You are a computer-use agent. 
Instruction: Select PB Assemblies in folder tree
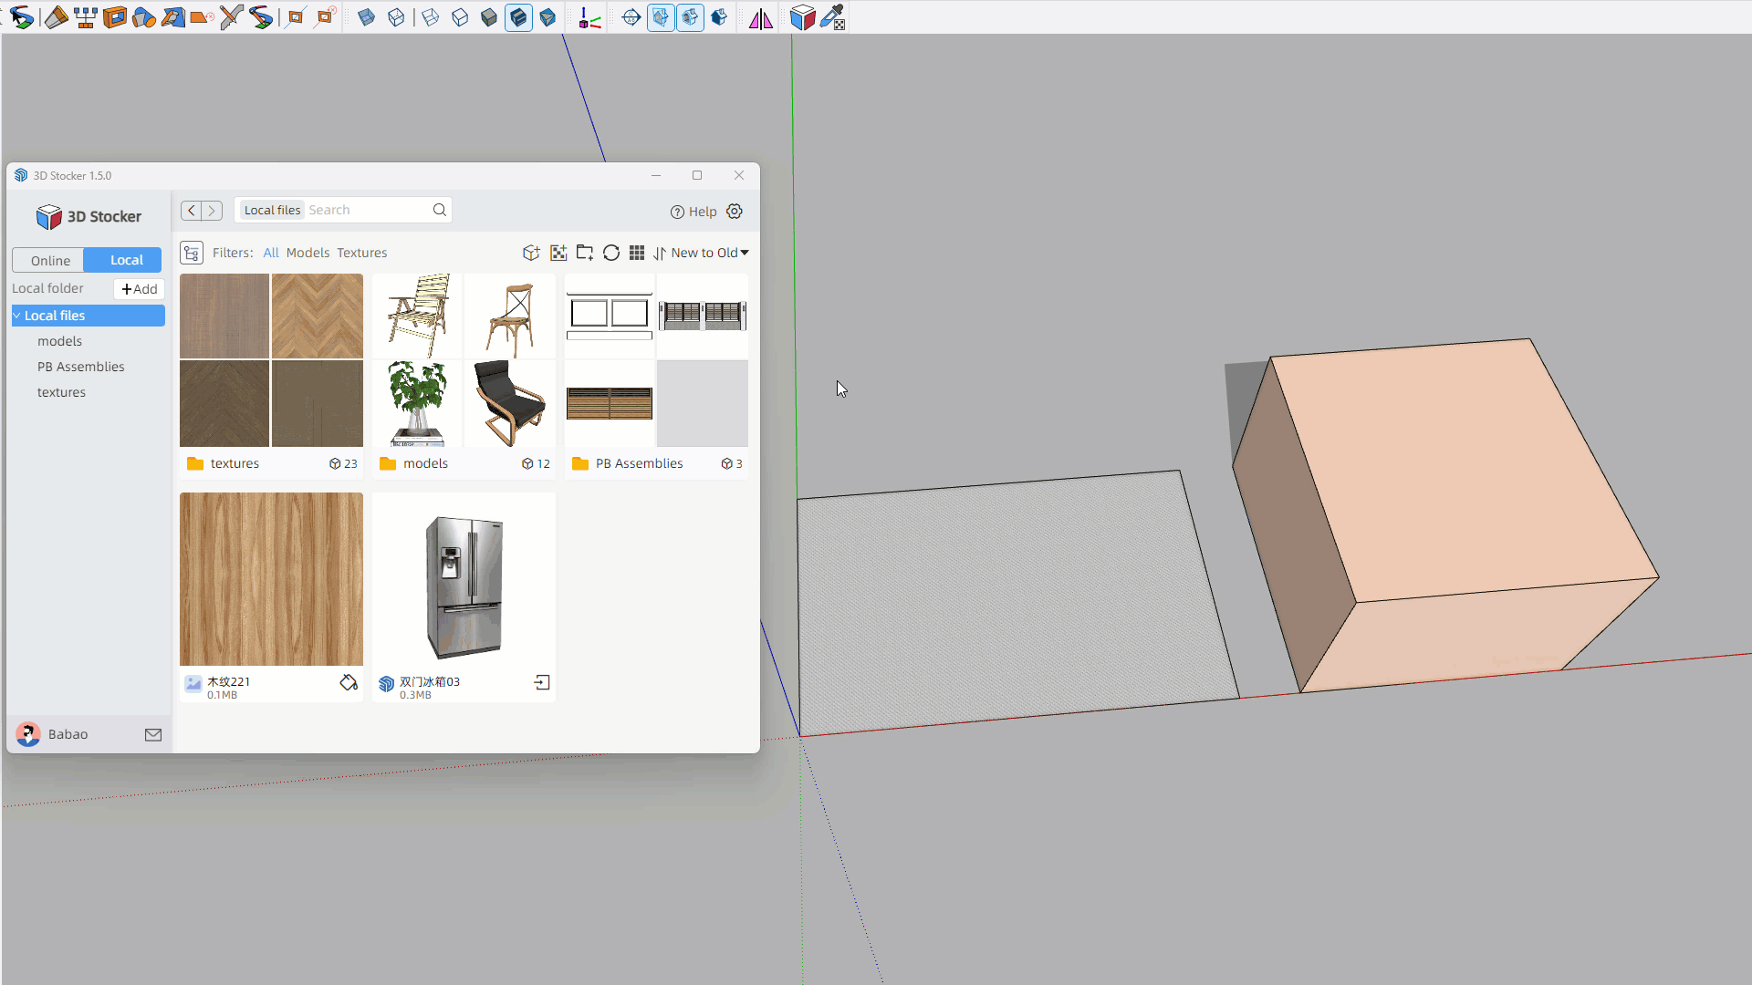[80, 367]
